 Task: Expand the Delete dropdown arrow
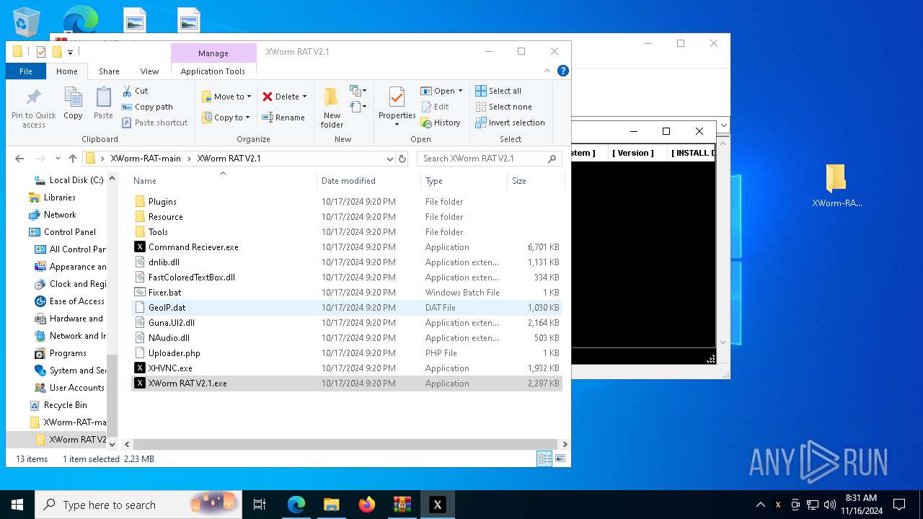coord(304,97)
